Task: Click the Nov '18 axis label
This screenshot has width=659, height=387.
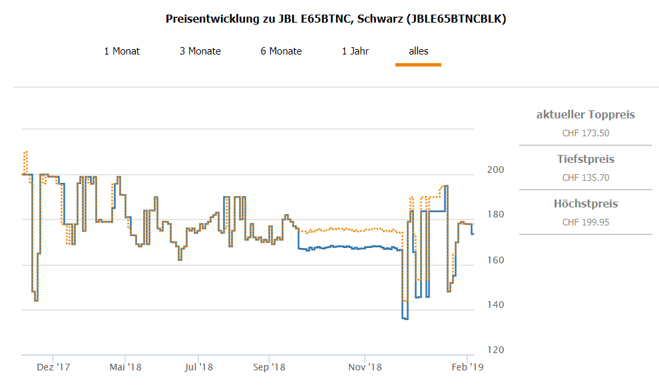Action: [x=365, y=366]
